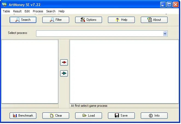Viewport: 181px width, 124px height.
Task: Run Benchmark with the chart icon
Action: click(23, 116)
